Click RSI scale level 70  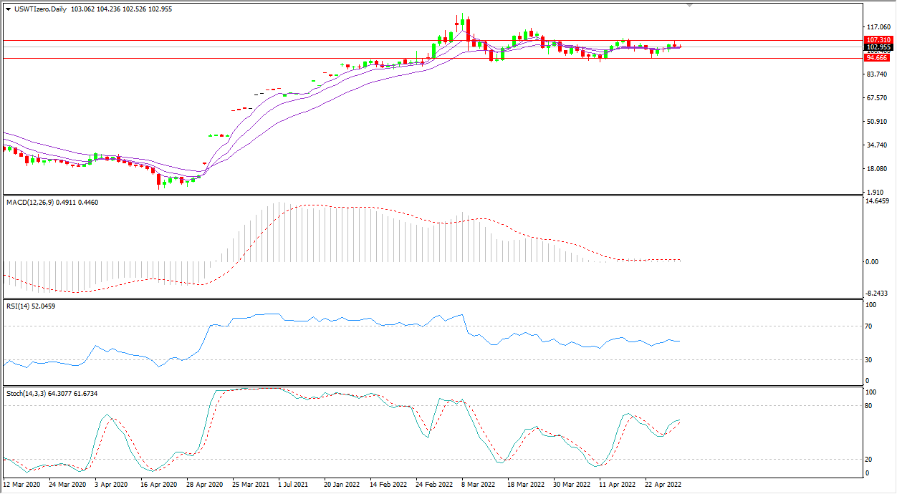tap(871, 326)
